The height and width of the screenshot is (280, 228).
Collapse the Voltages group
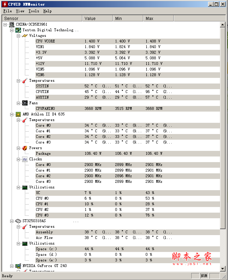coord(18,36)
